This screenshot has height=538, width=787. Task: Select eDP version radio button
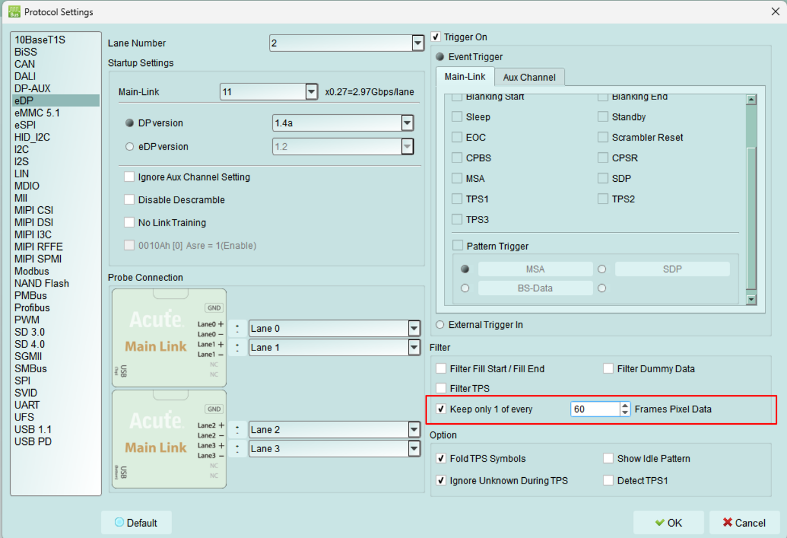click(130, 147)
